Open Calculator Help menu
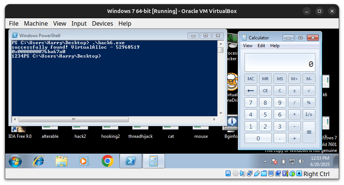The image size is (344, 185). coord(275,46)
